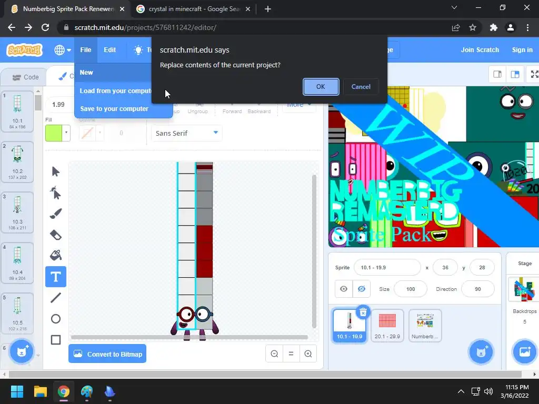
Task: Click the Scratch logo
Action: click(x=24, y=50)
